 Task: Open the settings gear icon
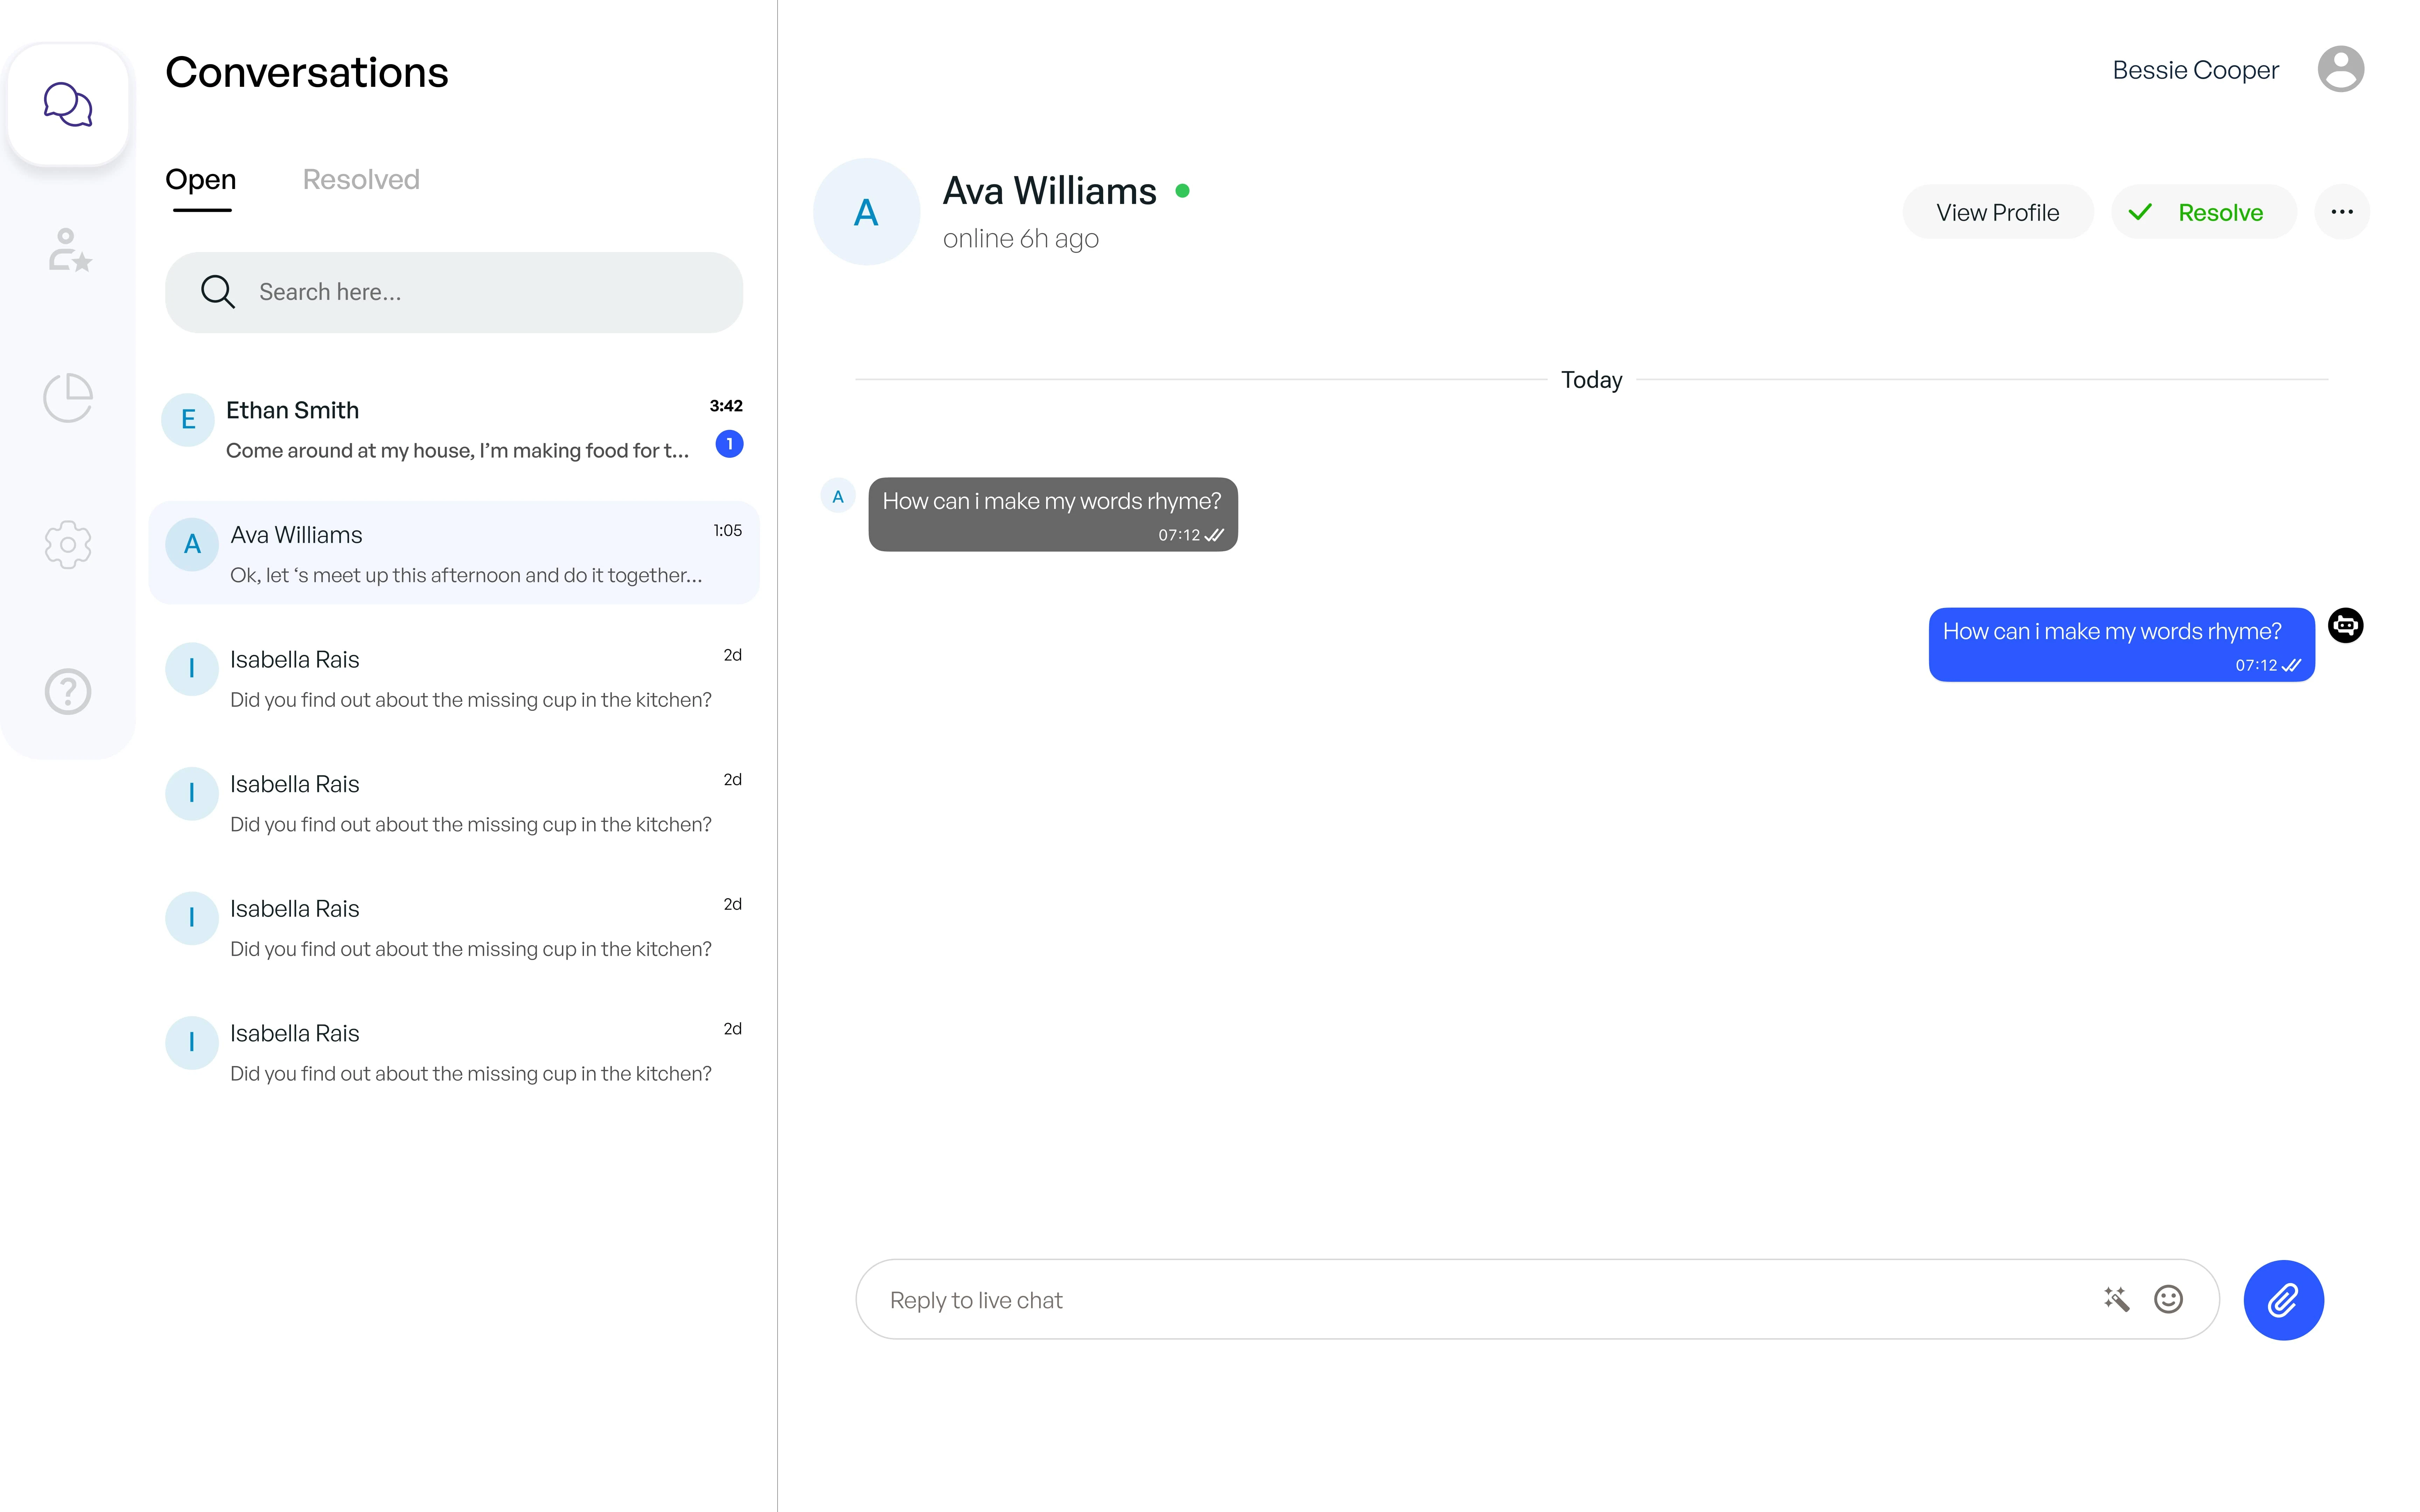68,545
